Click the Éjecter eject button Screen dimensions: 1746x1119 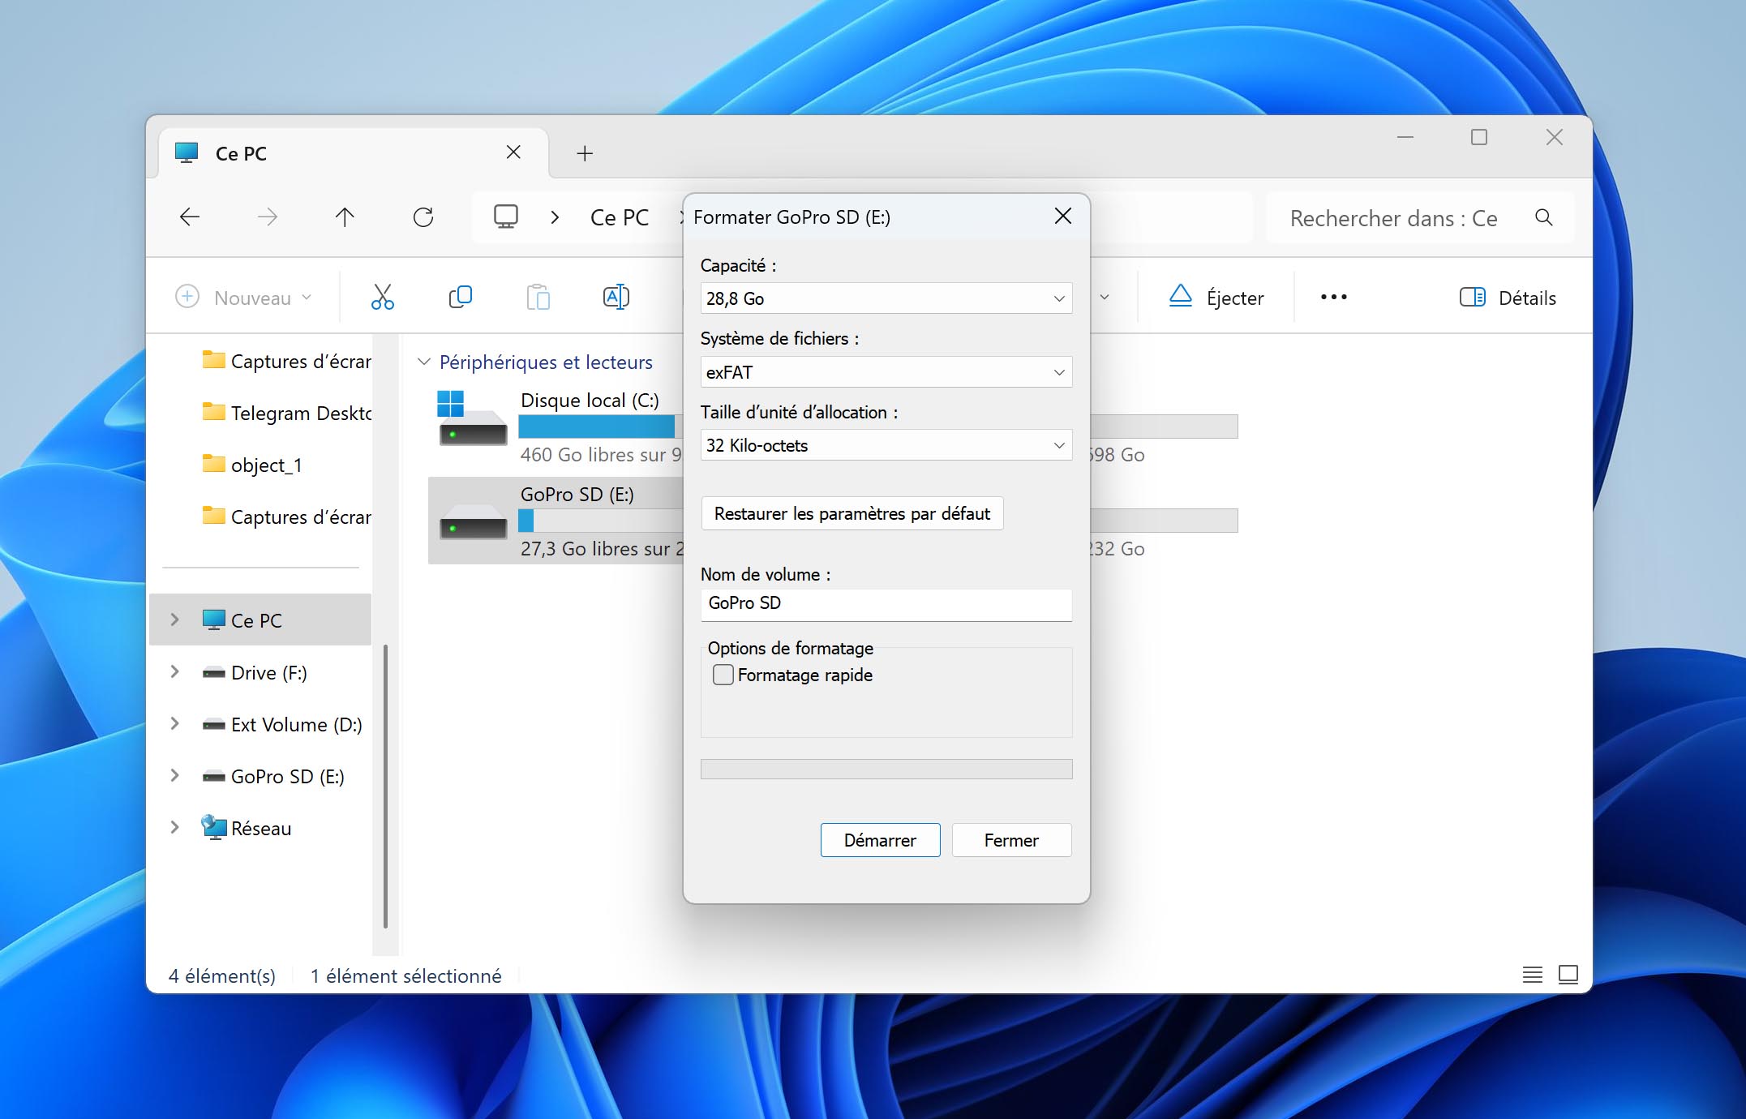(x=1216, y=298)
